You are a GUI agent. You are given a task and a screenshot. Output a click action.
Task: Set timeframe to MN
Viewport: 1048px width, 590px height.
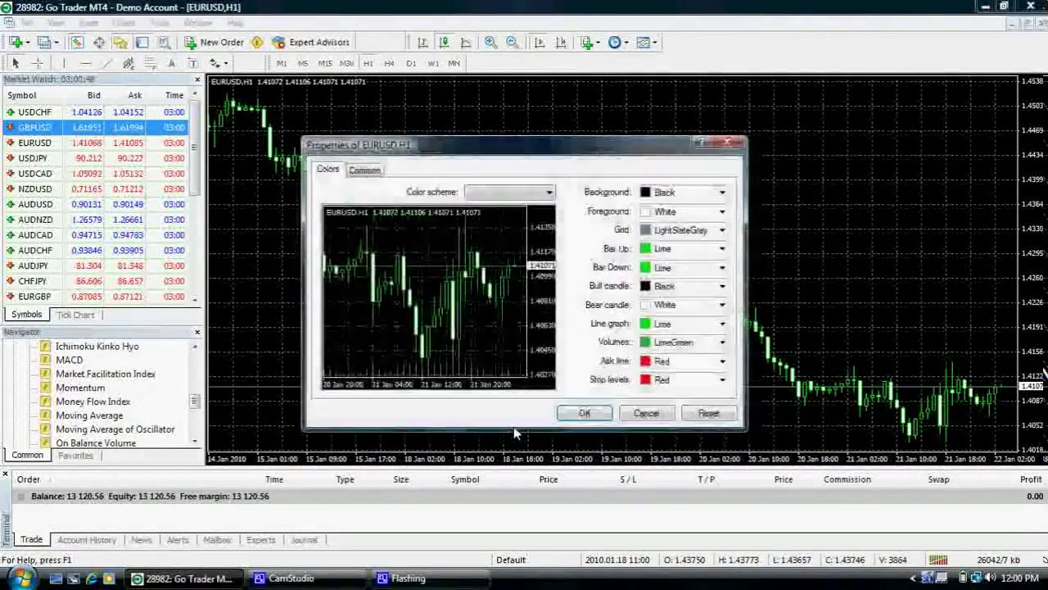click(454, 63)
